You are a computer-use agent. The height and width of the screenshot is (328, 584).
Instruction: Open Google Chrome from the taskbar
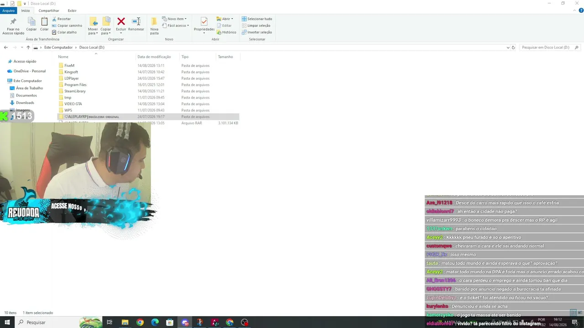[x=140, y=323]
